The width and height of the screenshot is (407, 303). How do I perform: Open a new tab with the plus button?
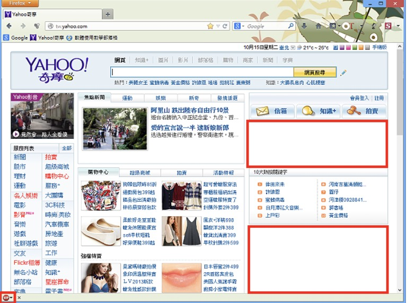(x=108, y=14)
